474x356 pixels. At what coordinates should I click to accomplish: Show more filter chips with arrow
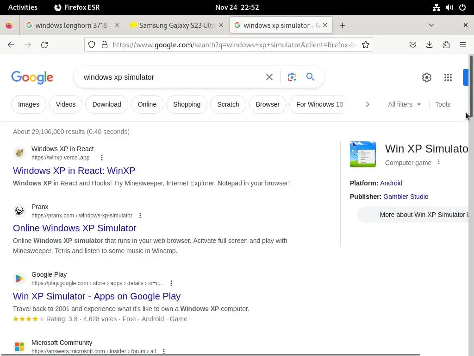pos(367,104)
